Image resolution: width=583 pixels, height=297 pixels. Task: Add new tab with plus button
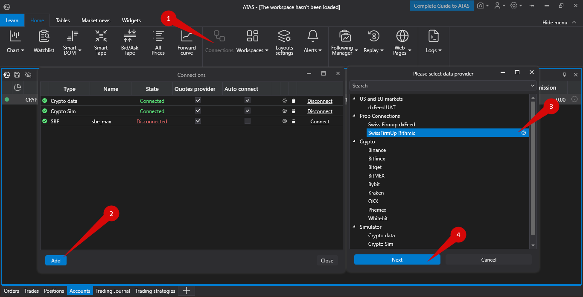click(186, 291)
